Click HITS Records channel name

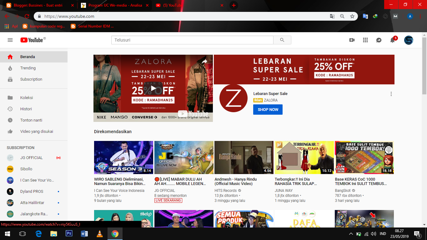click(226, 191)
